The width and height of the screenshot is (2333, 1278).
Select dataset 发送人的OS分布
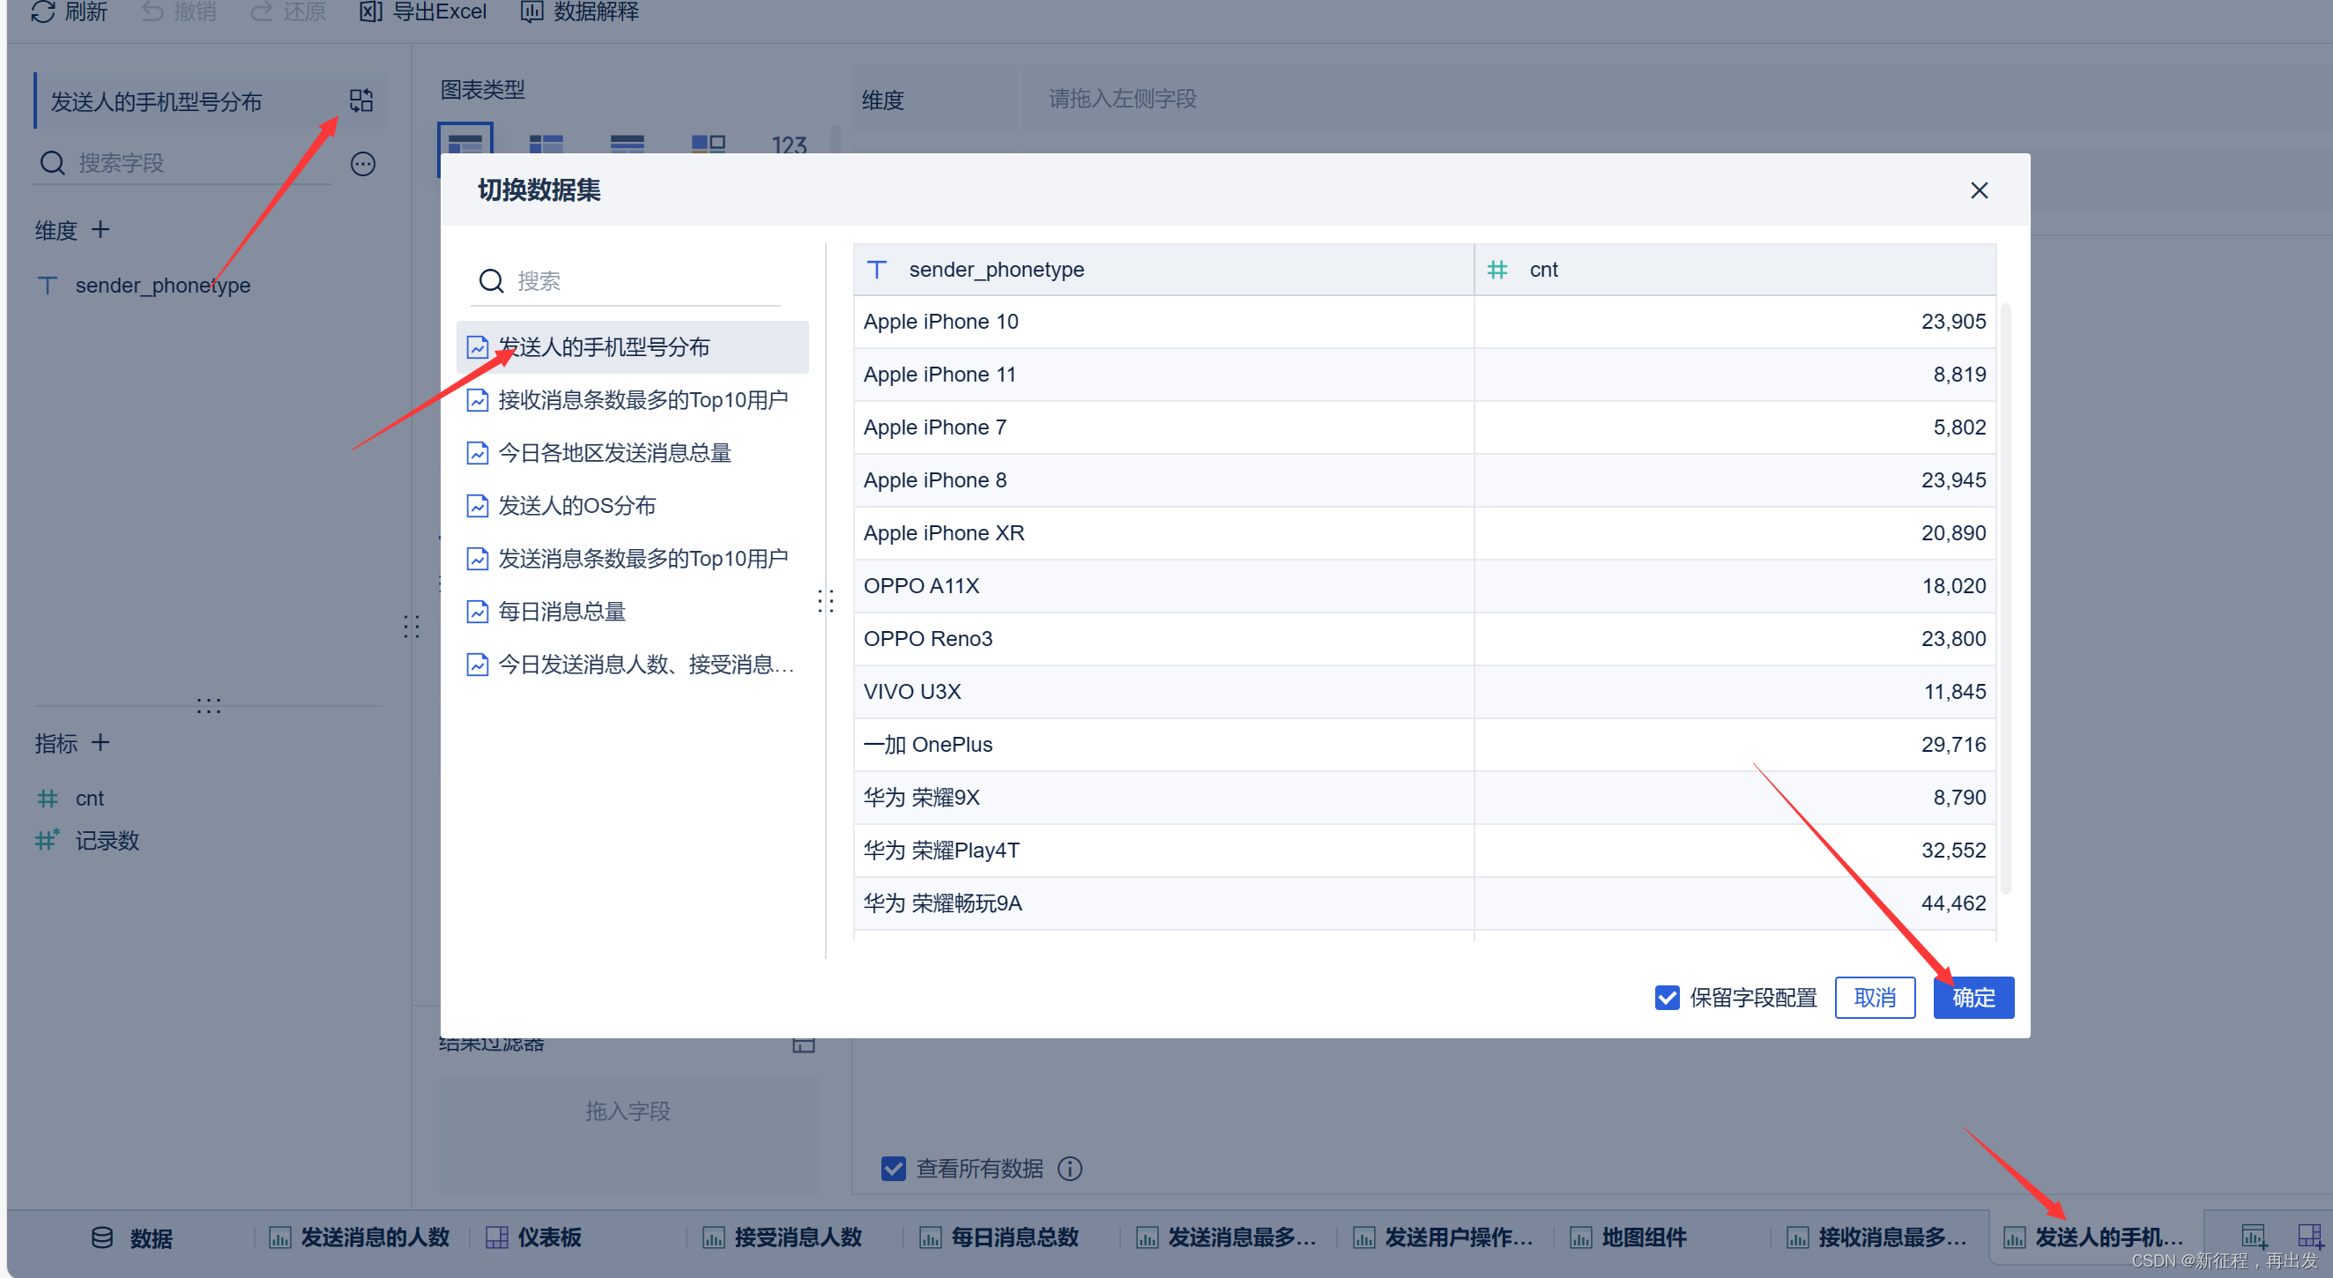[x=632, y=505]
